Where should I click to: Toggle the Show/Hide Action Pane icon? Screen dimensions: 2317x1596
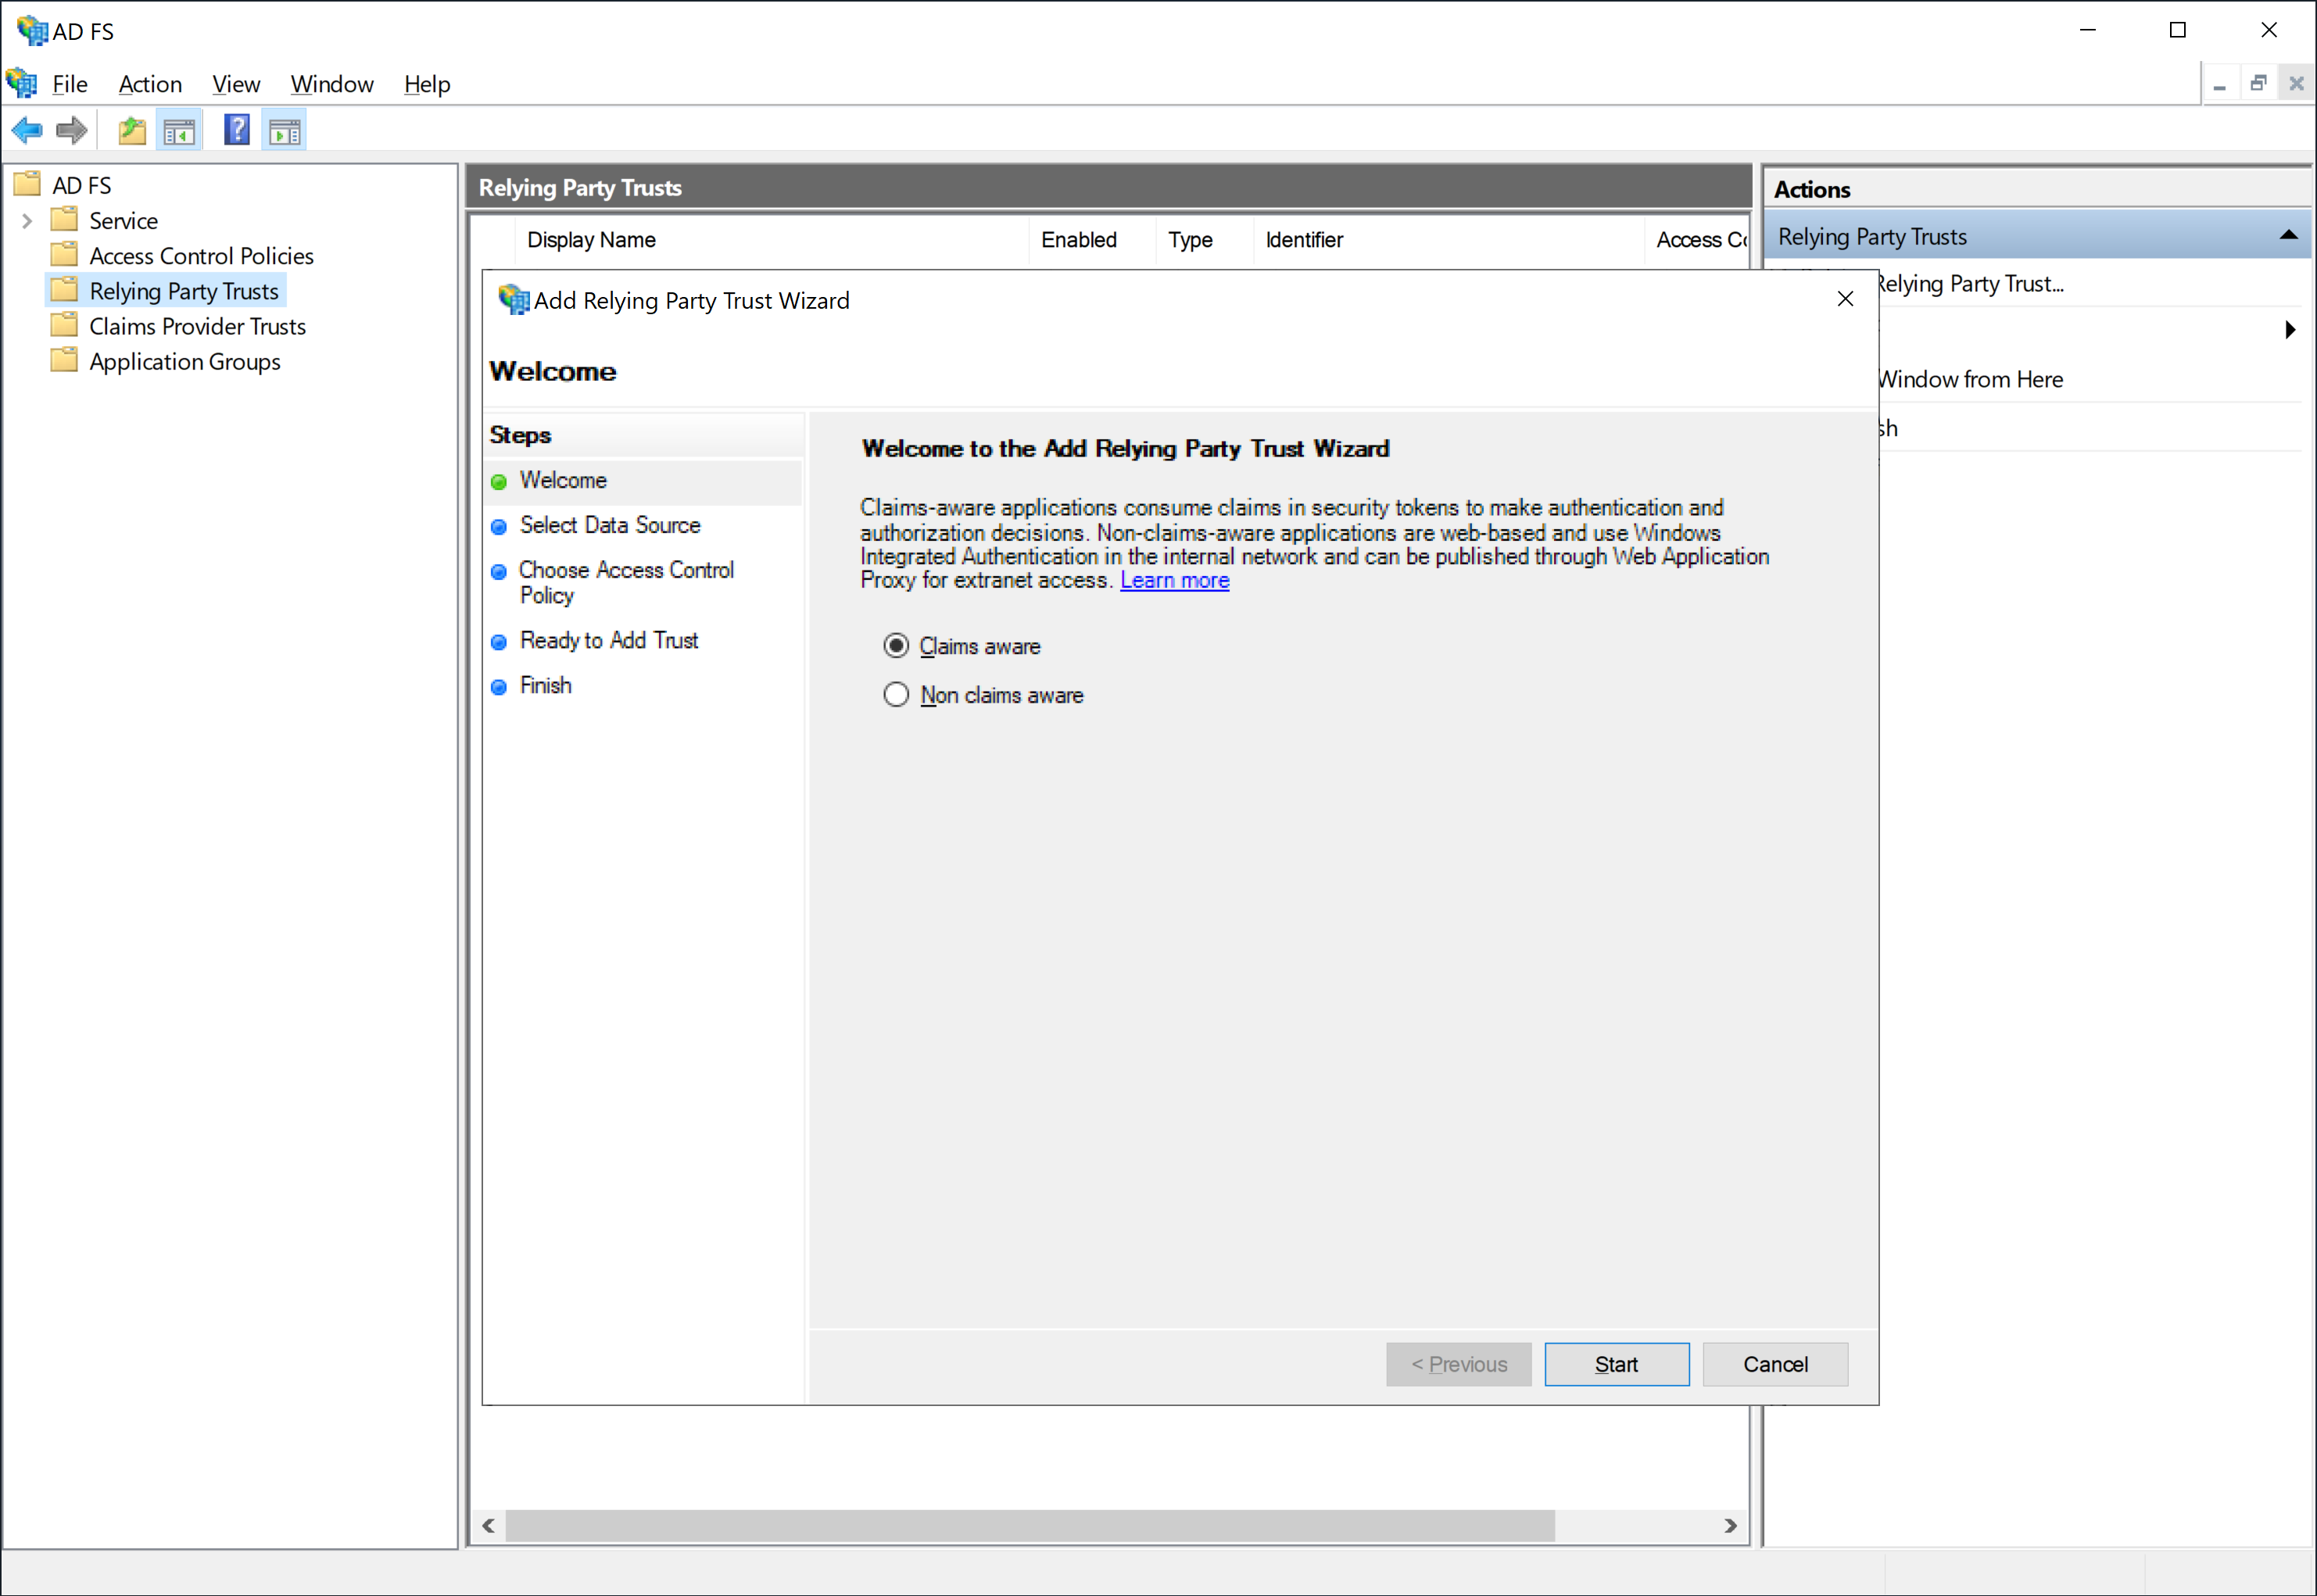pyautogui.click(x=285, y=130)
